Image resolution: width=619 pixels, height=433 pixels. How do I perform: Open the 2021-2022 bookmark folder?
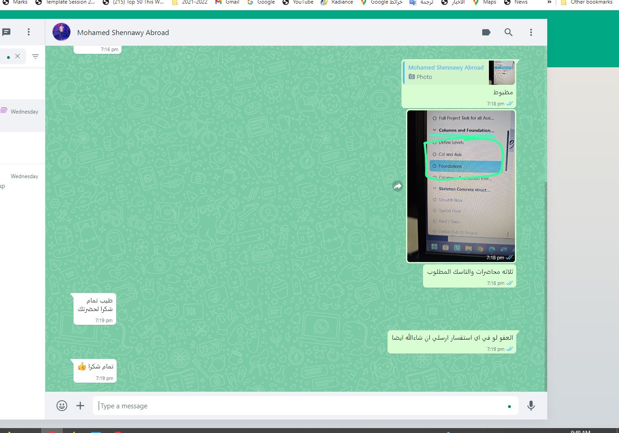click(x=190, y=2)
